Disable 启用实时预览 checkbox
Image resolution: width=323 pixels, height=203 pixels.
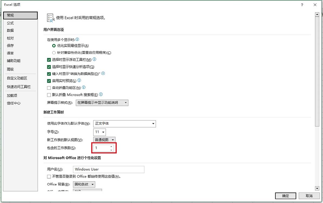click(49, 81)
